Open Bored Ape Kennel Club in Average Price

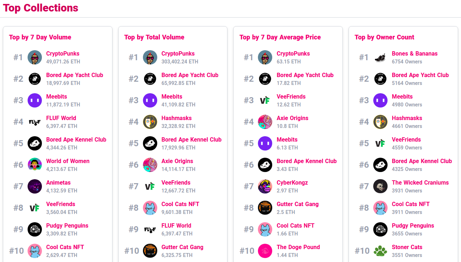(x=307, y=161)
